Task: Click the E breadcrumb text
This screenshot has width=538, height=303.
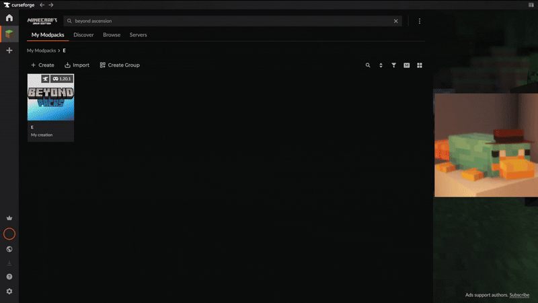Action: tap(64, 50)
